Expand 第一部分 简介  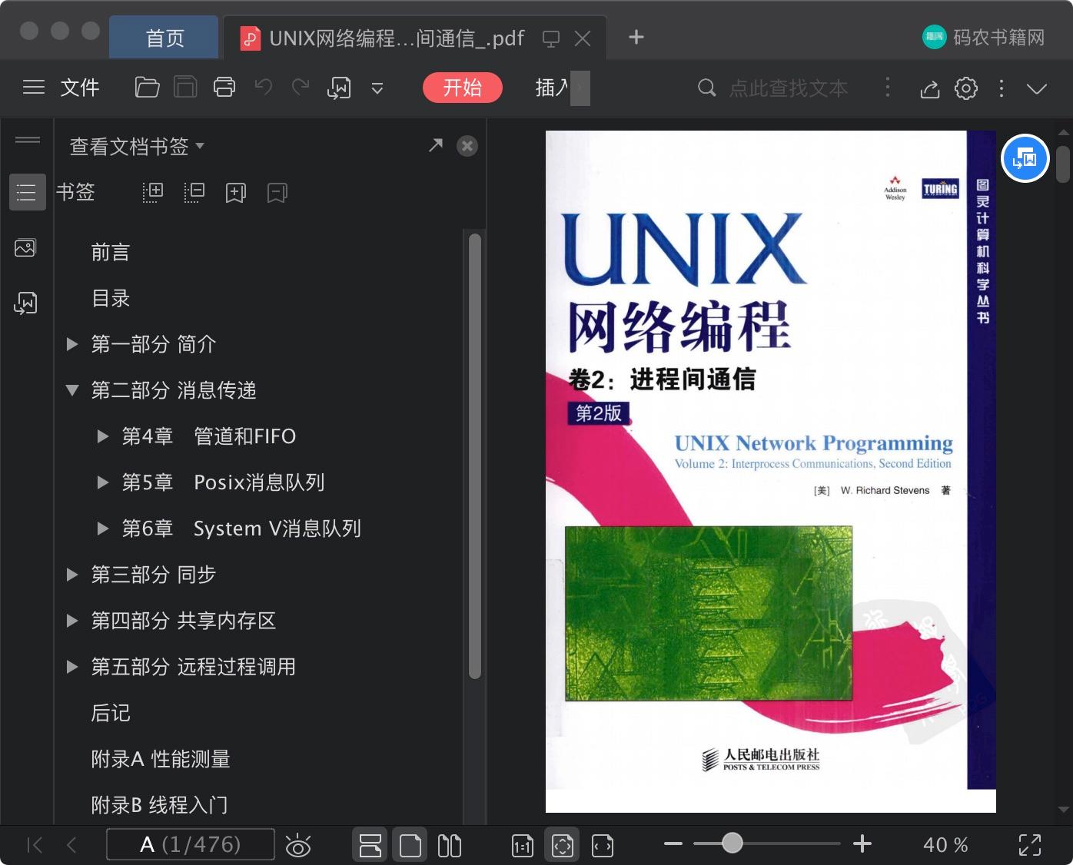[x=72, y=344]
